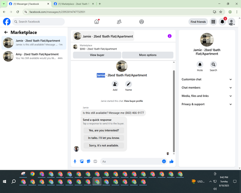Open the tab search dropdown arrow
Screen dimensions: 241x193
coord(3,4)
